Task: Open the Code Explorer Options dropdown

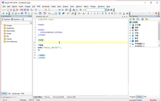Action: pos(16,19)
